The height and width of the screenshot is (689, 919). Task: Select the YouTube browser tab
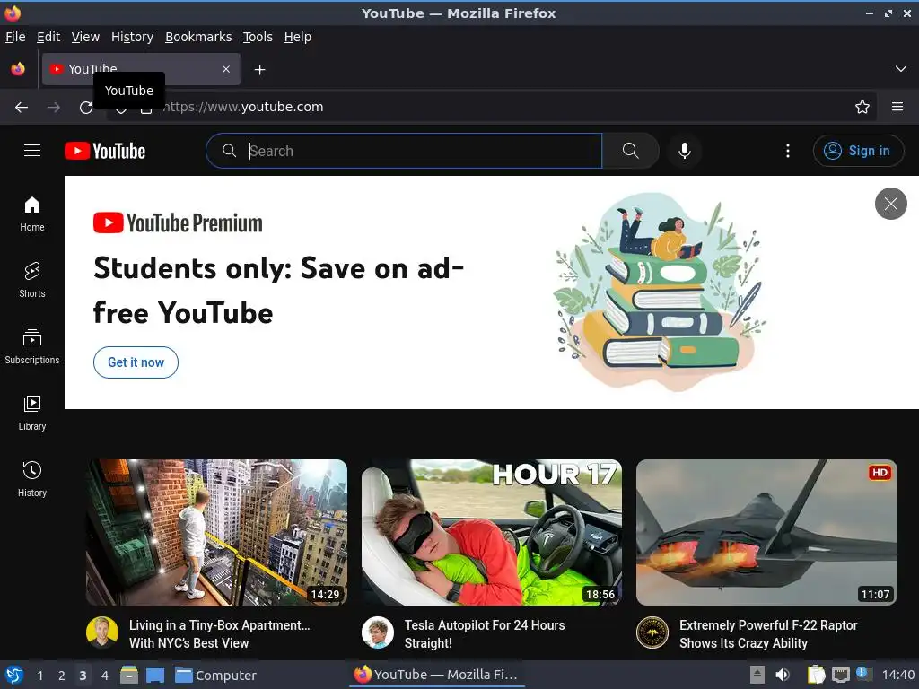tap(141, 69)
